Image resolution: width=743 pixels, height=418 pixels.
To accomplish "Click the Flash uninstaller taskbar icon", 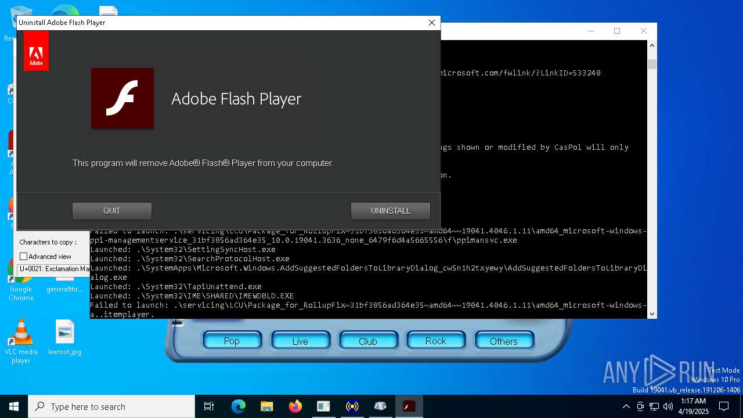I will 409,406.
